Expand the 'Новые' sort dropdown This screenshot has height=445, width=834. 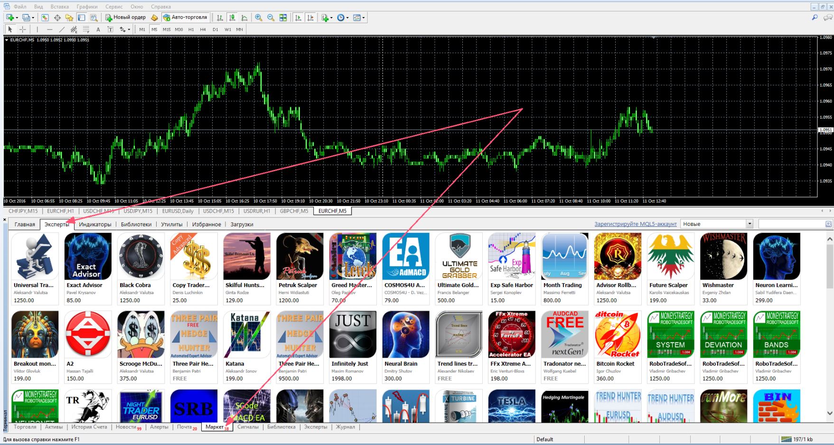click(x=750, y=224)
